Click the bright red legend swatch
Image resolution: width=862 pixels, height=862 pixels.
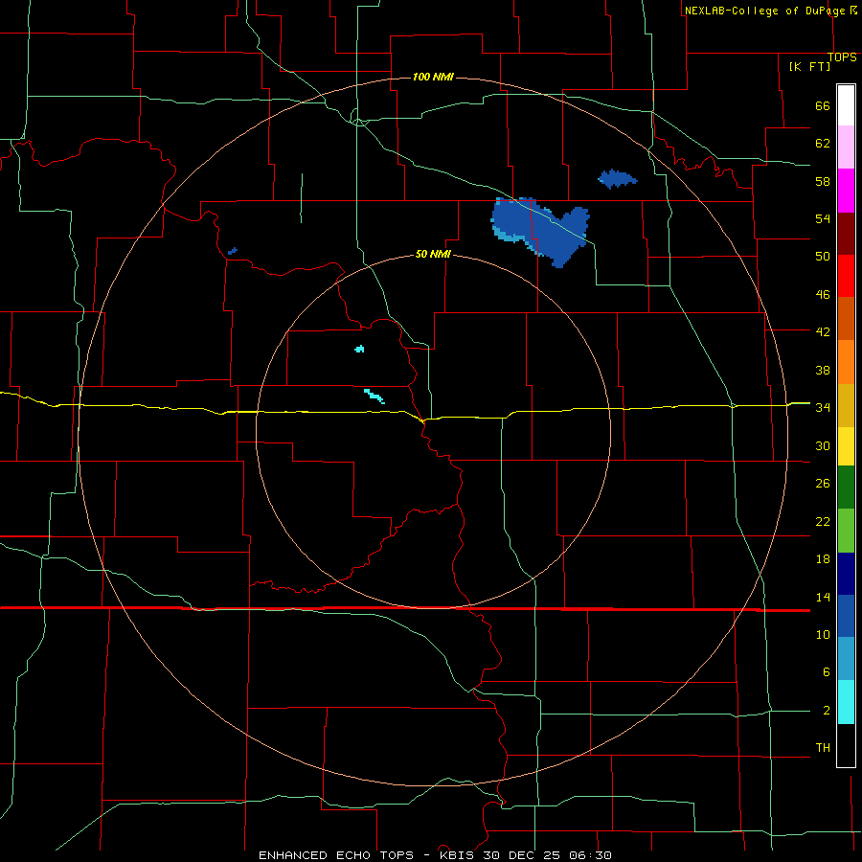click(x=846, y=276)
